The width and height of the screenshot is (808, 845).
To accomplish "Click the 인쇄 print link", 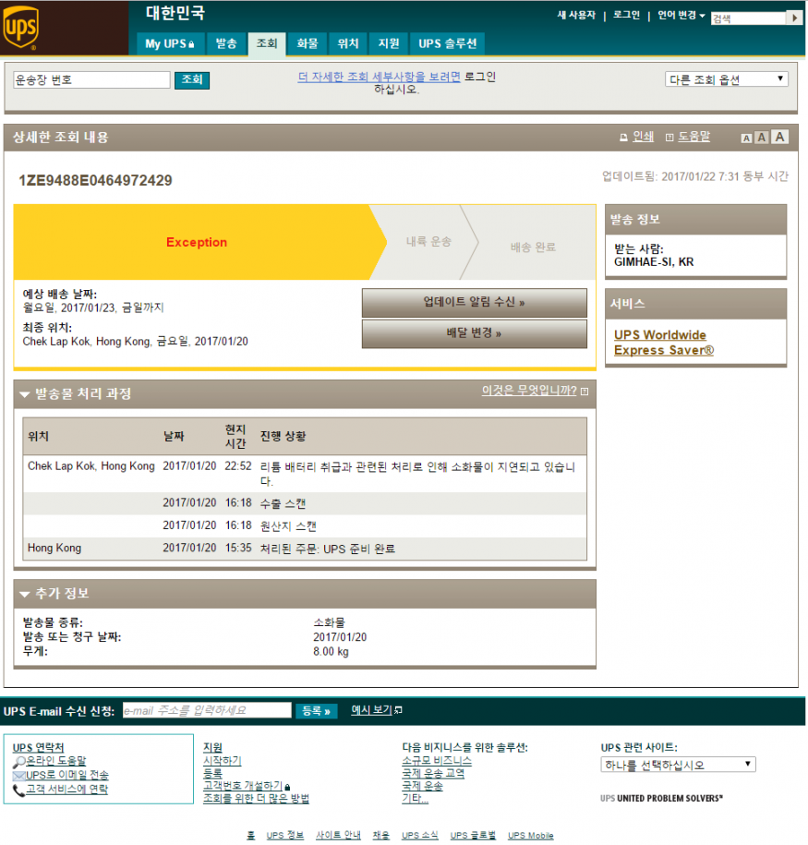I will point(643,137).
